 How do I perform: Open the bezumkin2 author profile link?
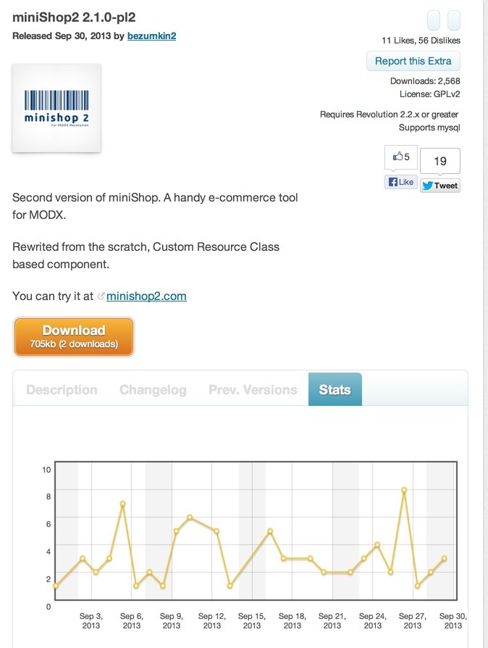pos(151,36)
